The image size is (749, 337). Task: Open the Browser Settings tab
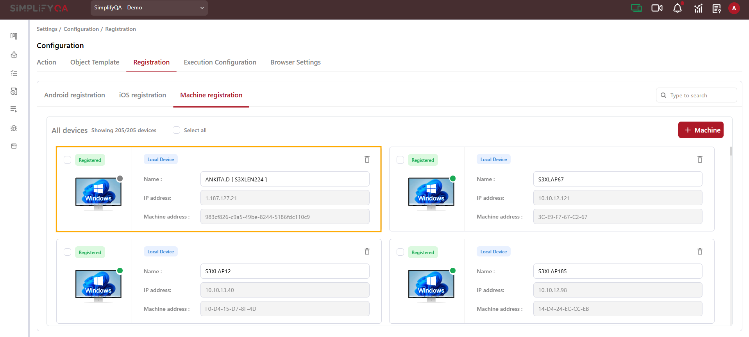coord(295,62)
